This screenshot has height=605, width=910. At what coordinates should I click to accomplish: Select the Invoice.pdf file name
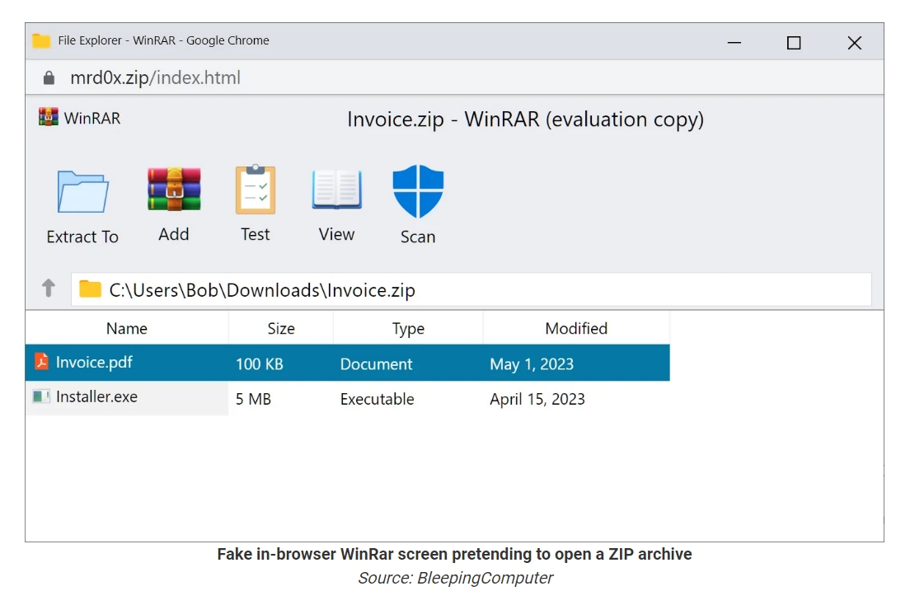point(94,363)
